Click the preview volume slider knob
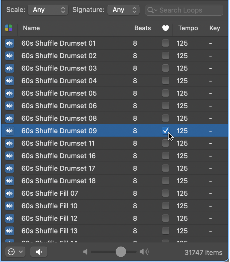230x262 pixels. point(121,252)
